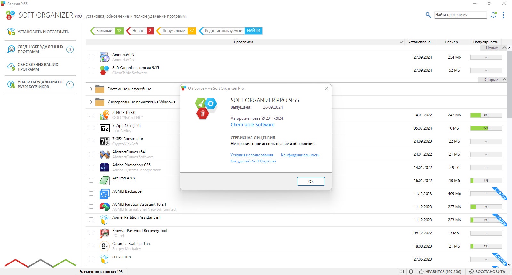Click the AOMEI Partition Assistant 10.2.1 icon
Viewport: 512px width, 275px height.
tap(105, 207)
